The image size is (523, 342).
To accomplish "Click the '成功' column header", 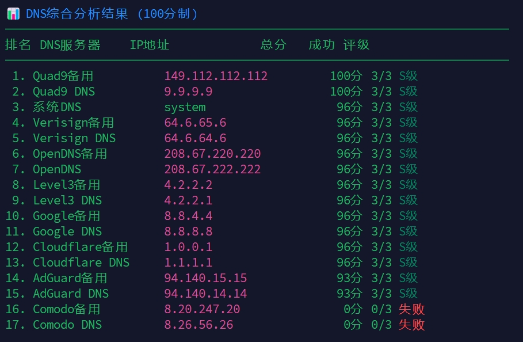I will coord(322,45).
